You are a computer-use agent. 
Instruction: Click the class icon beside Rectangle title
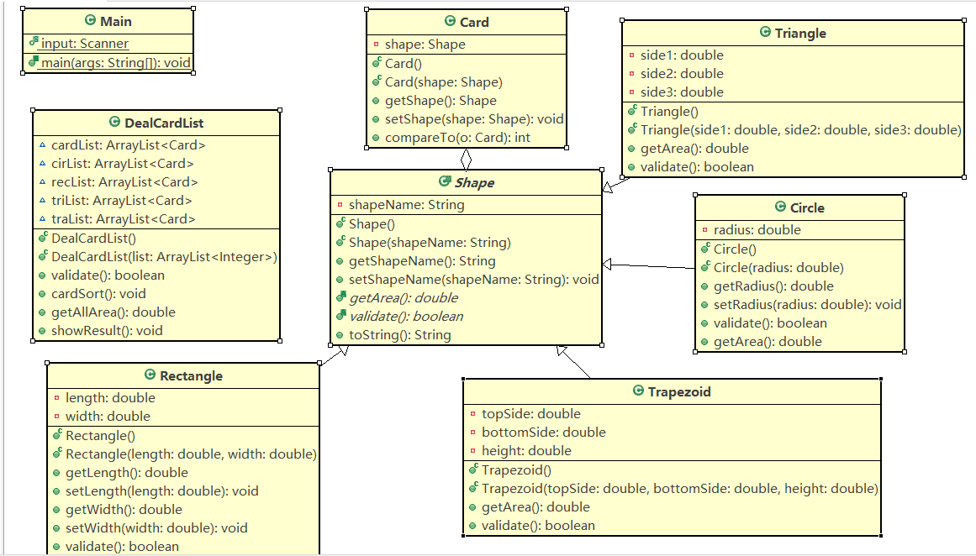tap(150, 375)
